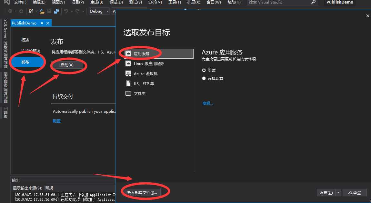Select the 概述 sidebar tab

[x=25, y=40]
